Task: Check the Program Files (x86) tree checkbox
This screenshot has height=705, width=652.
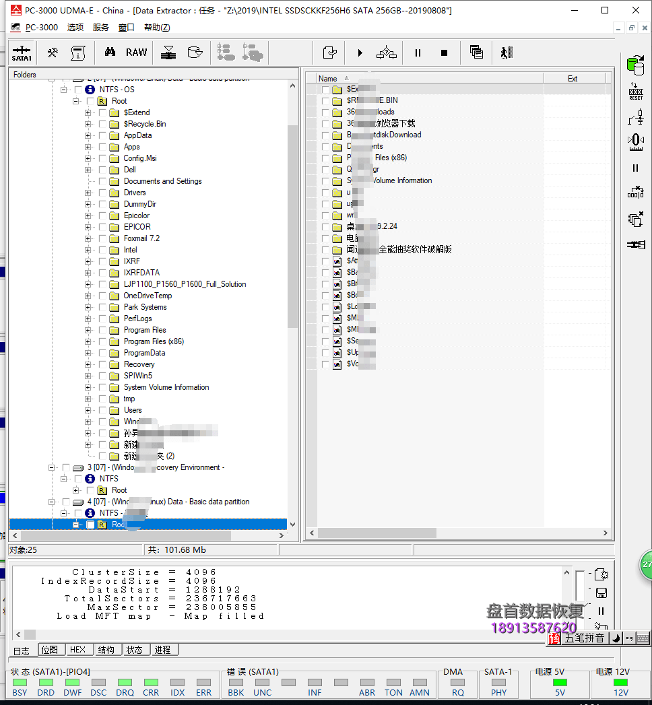Action: click(102, 341)
